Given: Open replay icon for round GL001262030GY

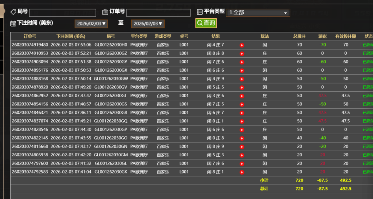Looking at the screenshot, I should 242,62.
